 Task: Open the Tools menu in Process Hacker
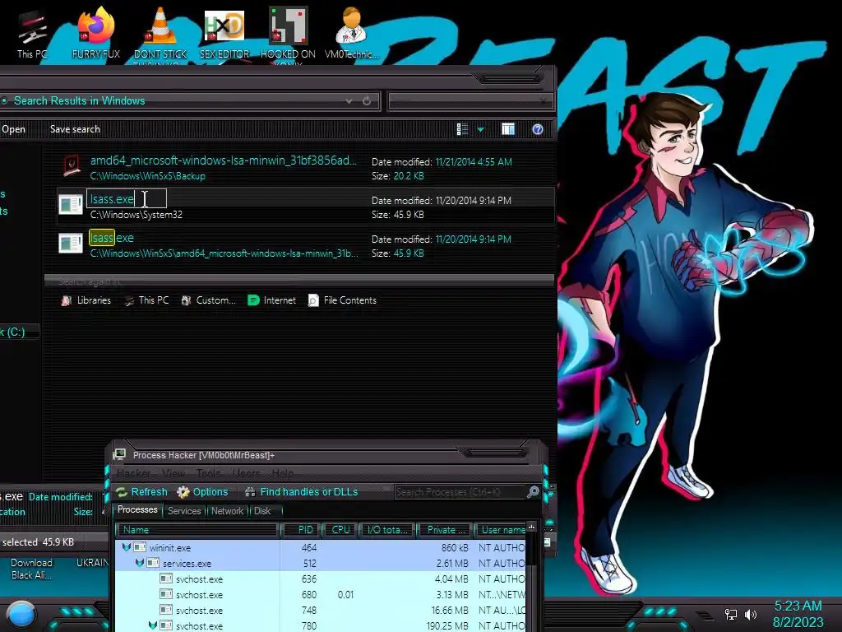tap(208, 473)
